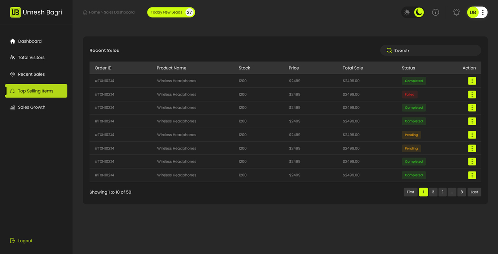The height and width of the screenshot is (254, 498).
Task: Sort by the Order ID column header
Action: (x=103, y=68)
